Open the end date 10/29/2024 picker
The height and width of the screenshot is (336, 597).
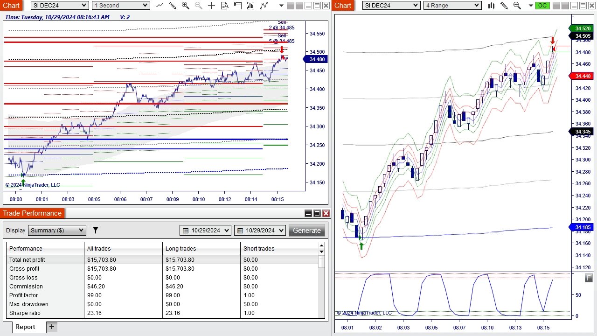pos(260,231)
